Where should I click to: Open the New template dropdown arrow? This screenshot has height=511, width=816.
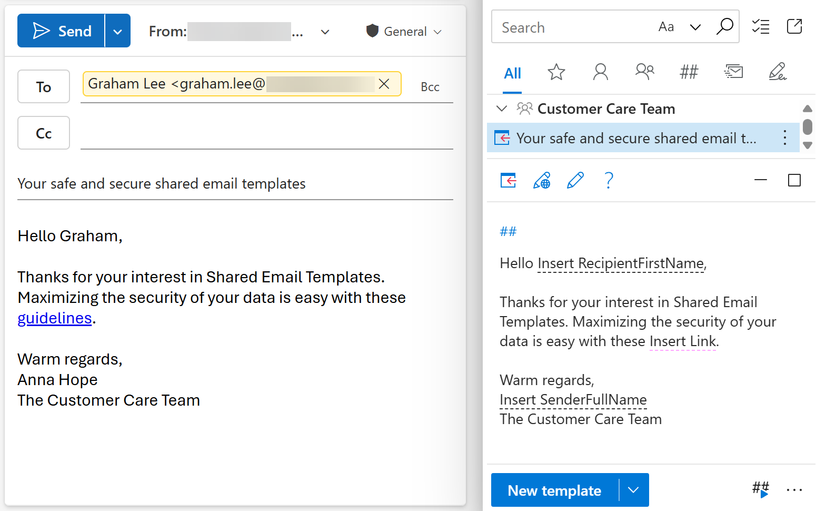click(633, 490)
